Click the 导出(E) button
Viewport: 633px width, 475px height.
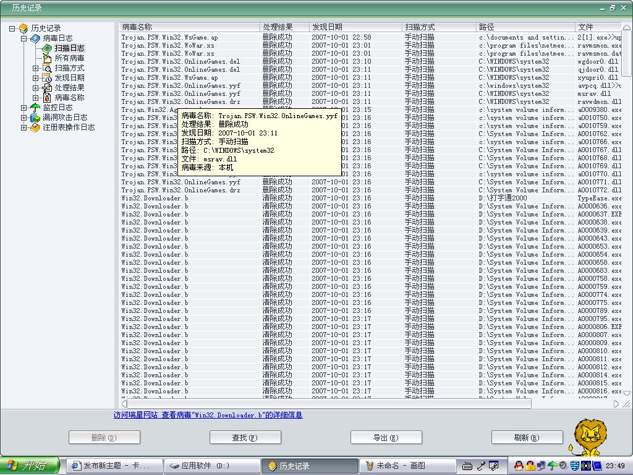pyautogui.click(x=386, y=437)
